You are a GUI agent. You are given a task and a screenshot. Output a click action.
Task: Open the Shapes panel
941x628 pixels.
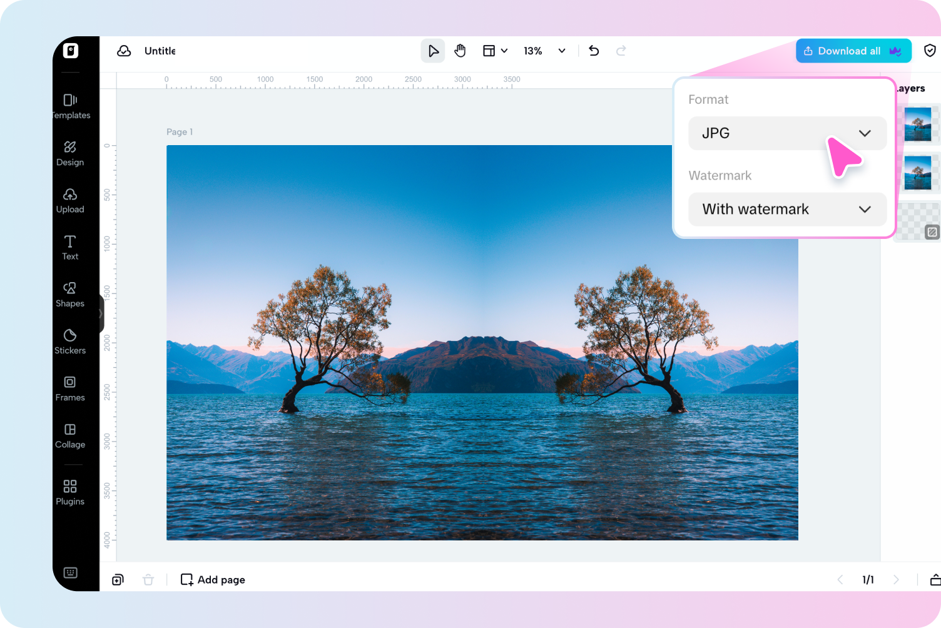(x=70, y=295)
